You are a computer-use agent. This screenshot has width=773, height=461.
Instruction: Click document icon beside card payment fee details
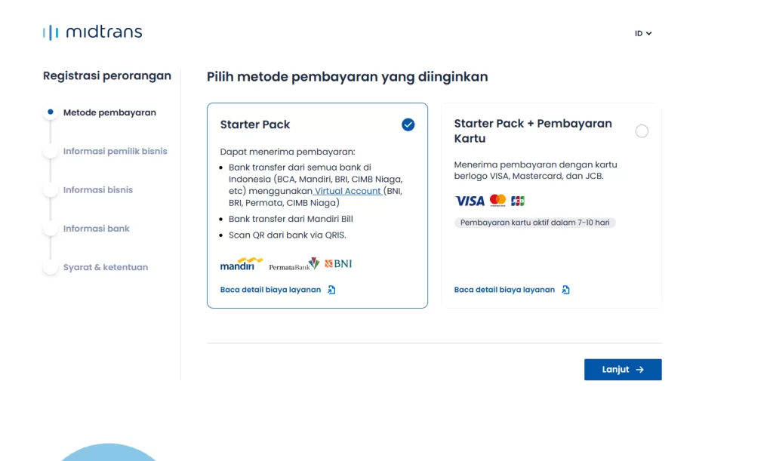coord(566,290)
